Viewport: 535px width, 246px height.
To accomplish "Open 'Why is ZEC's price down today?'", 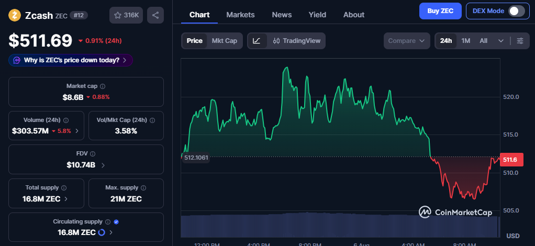I will [x=71, y=60].
